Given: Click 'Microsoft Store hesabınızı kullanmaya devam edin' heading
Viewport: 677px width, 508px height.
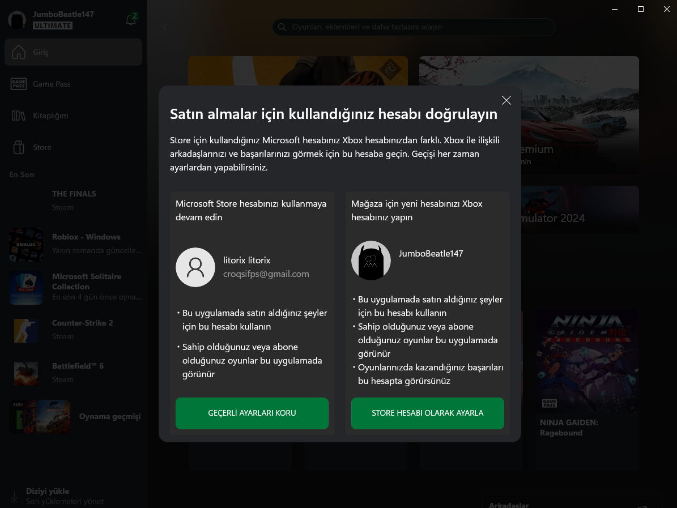Looking at the screenshot, I should tap(251, 211).
